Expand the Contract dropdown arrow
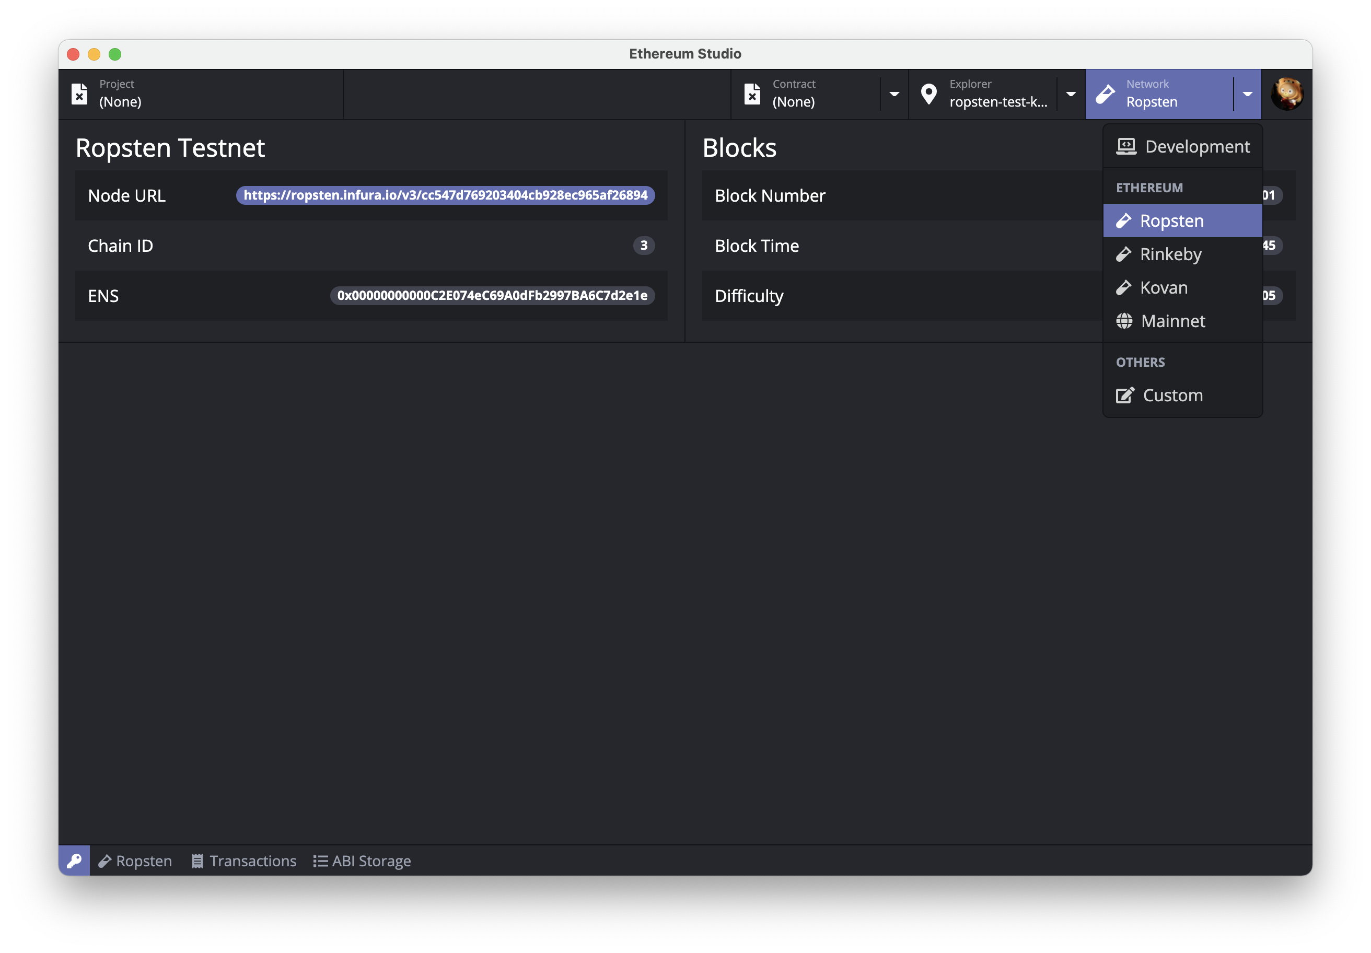Image resolution: width=1371 pixels, height=953 pixels. tap(894, 94)
